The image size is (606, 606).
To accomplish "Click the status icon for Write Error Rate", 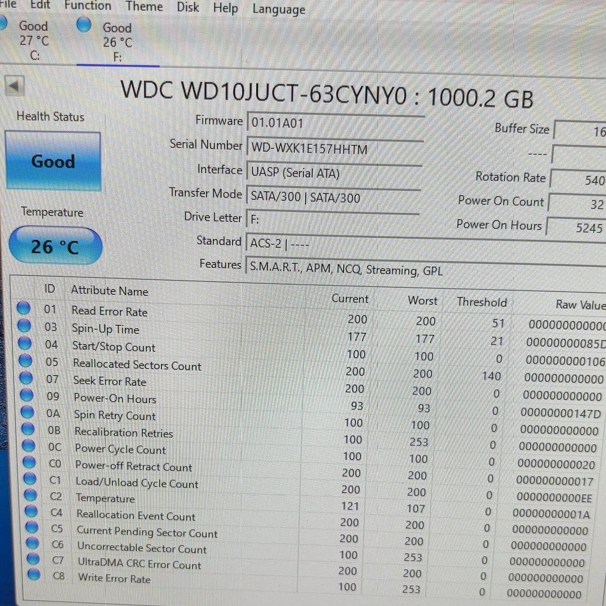I will click(x=34, y=574).
